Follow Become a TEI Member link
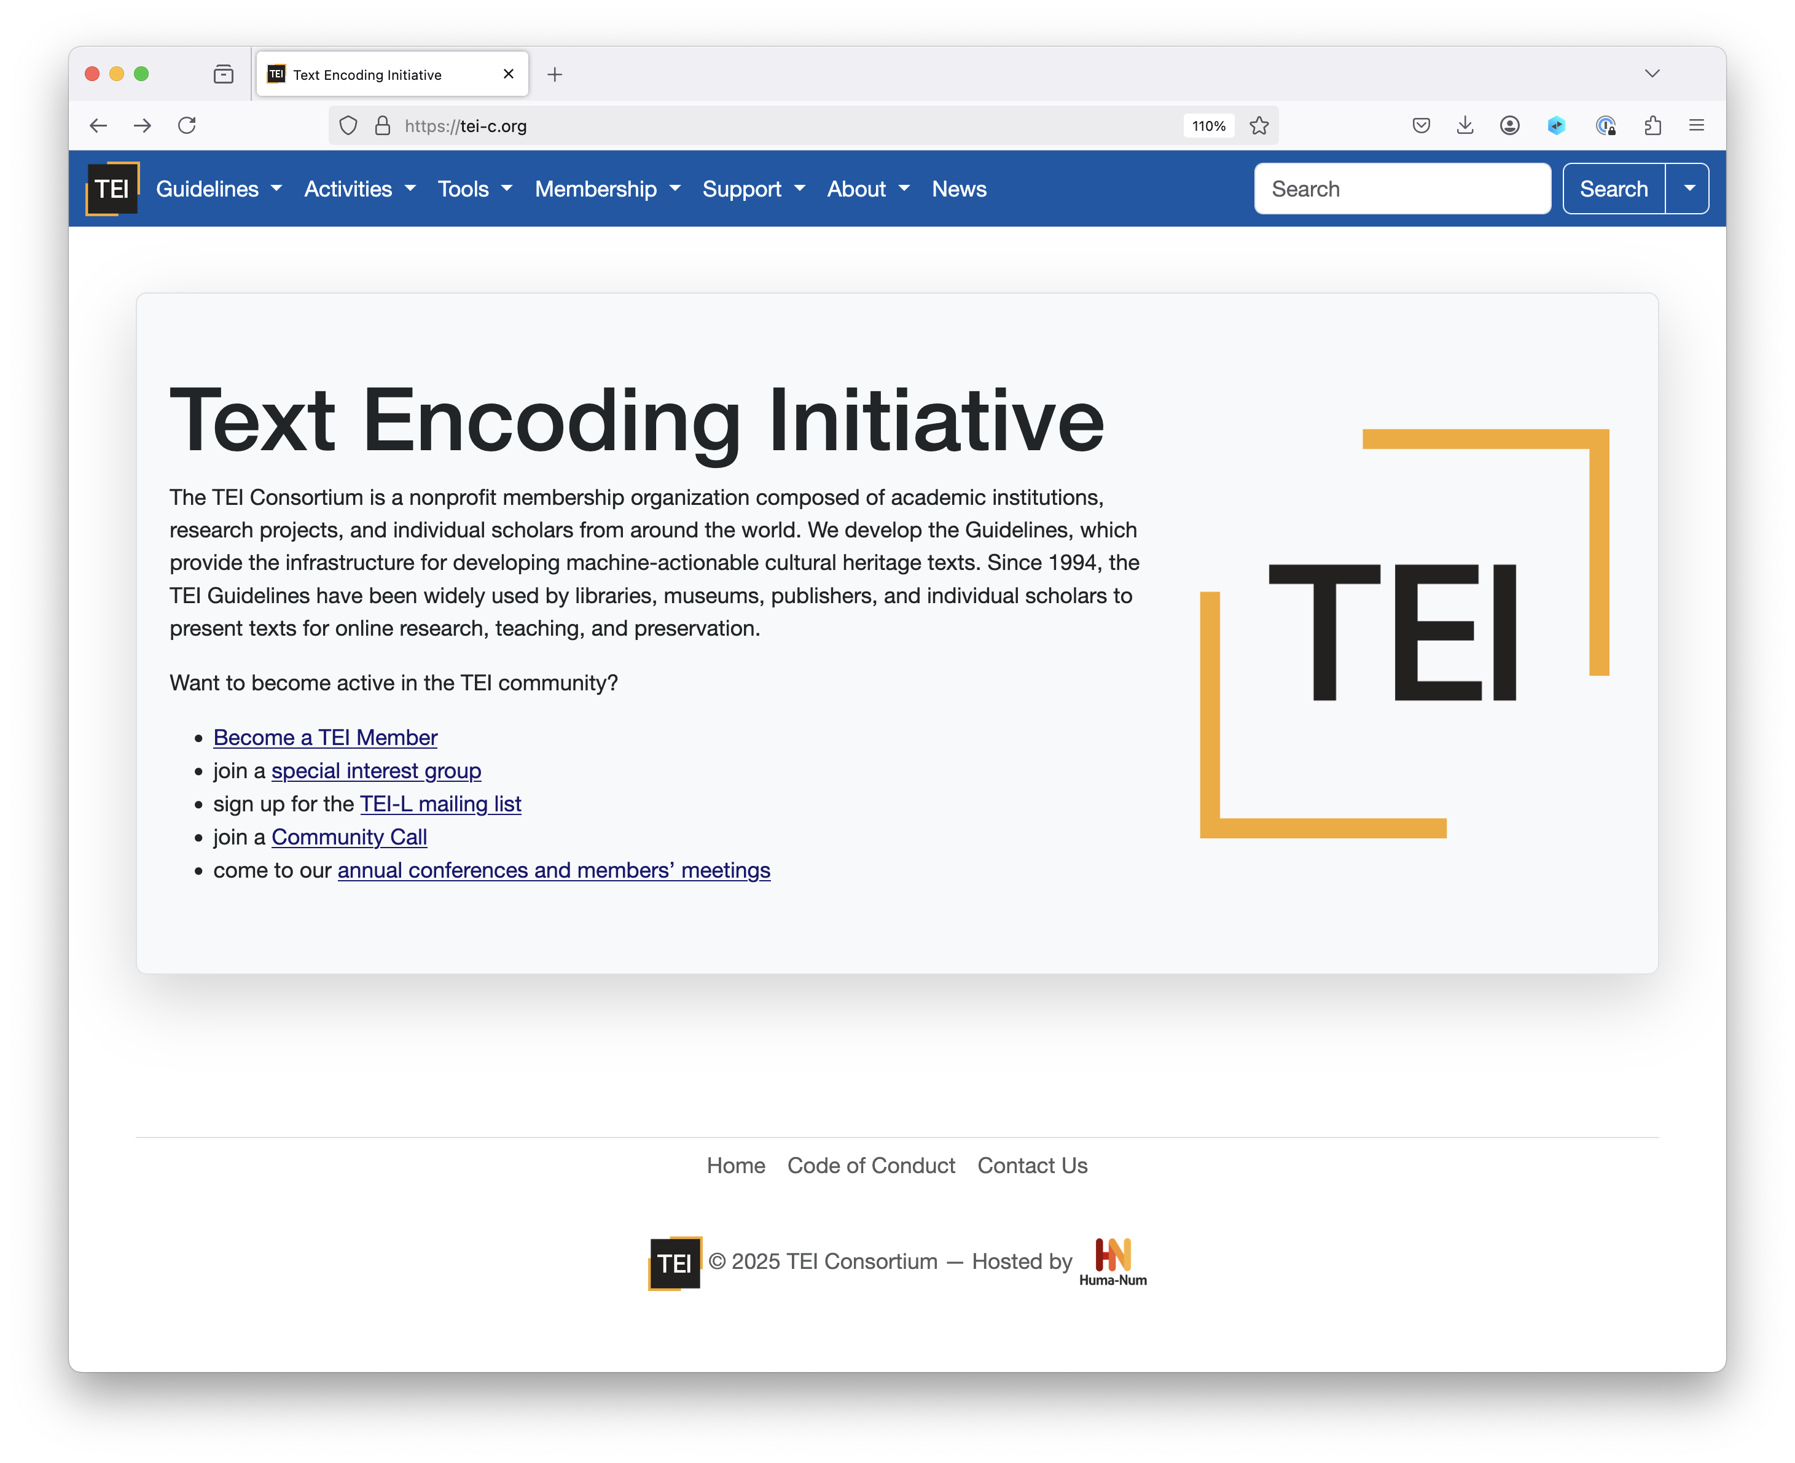1795x1463 pixels. (326, 738)
